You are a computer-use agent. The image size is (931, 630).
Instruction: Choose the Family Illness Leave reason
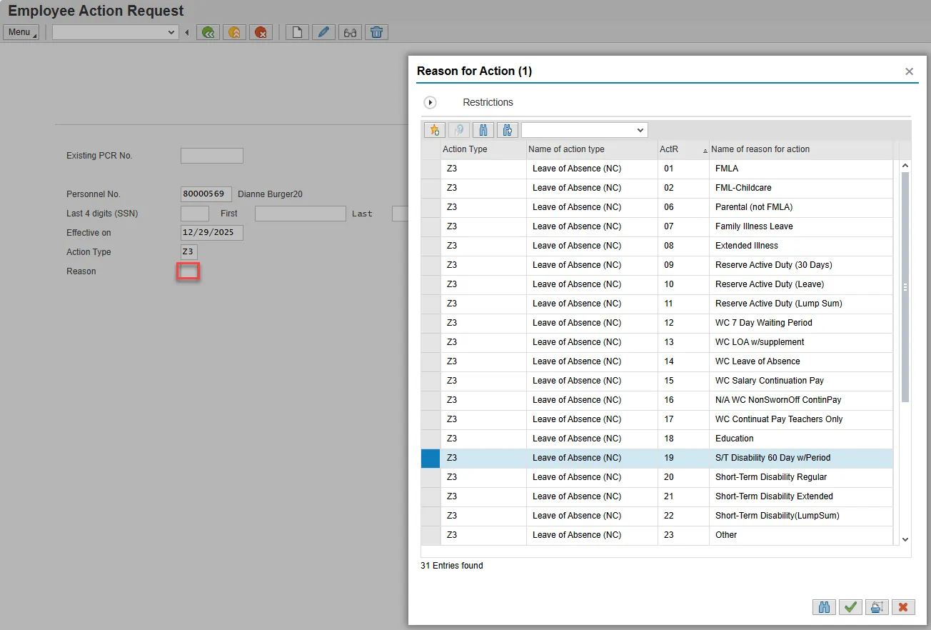[x=754, y=226]
